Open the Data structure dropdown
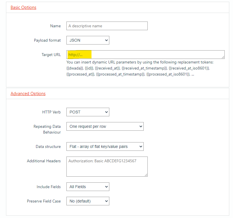 tap(105, 146)
